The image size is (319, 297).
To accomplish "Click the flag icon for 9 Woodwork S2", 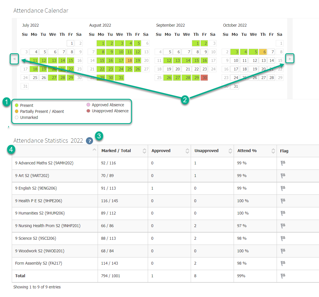I will coord(283,251).
